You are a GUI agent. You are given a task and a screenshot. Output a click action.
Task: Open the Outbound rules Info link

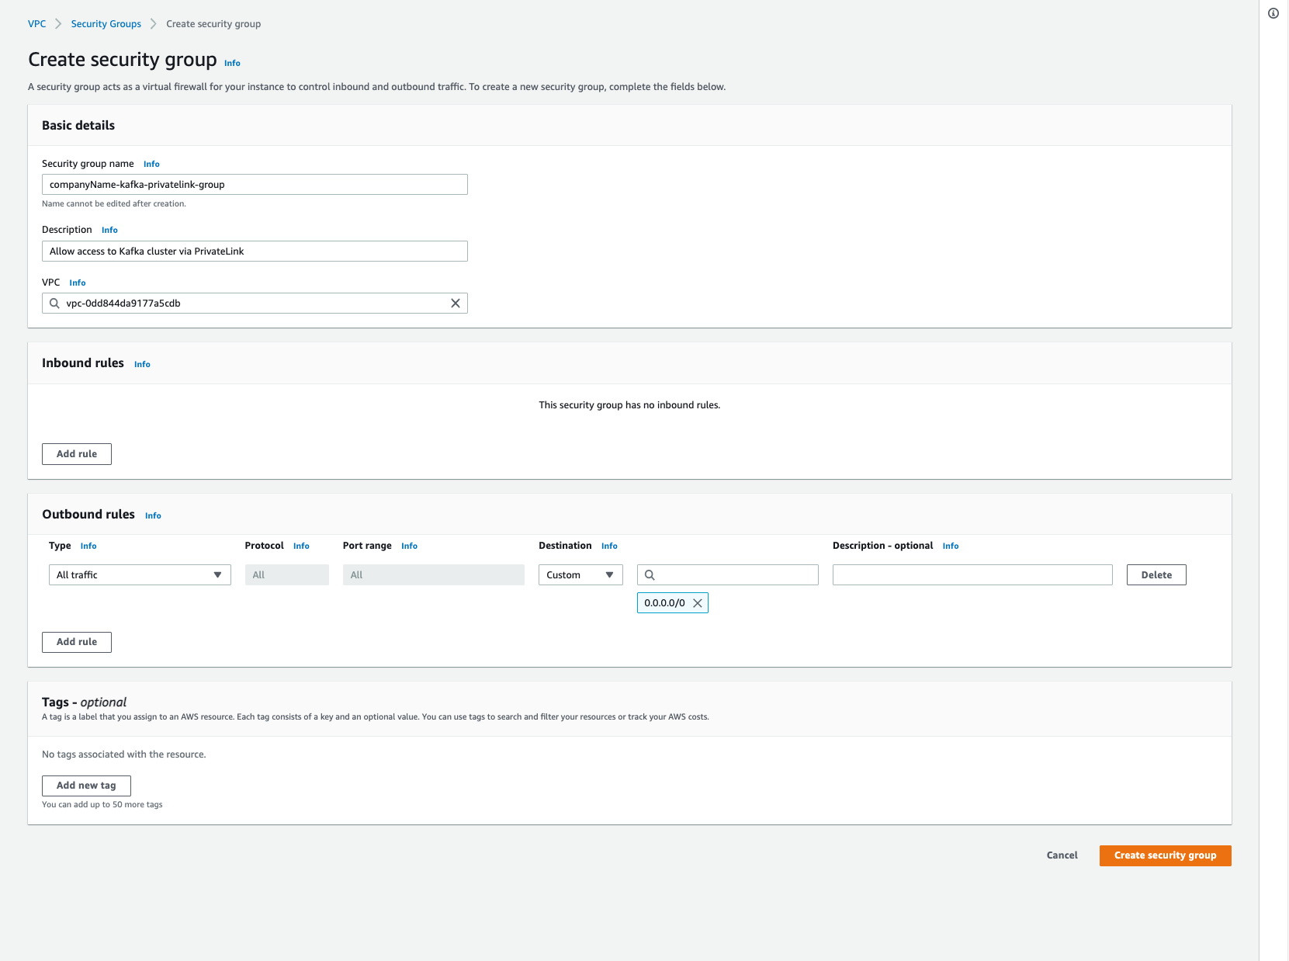point(152,515)
